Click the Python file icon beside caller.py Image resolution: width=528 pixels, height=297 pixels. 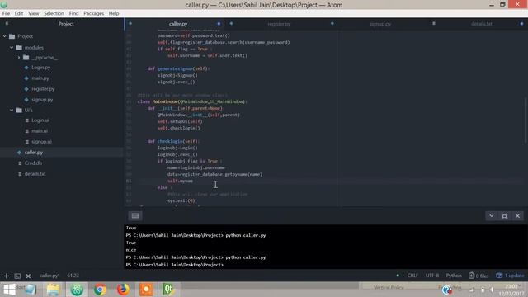click(x=19, y=153)
